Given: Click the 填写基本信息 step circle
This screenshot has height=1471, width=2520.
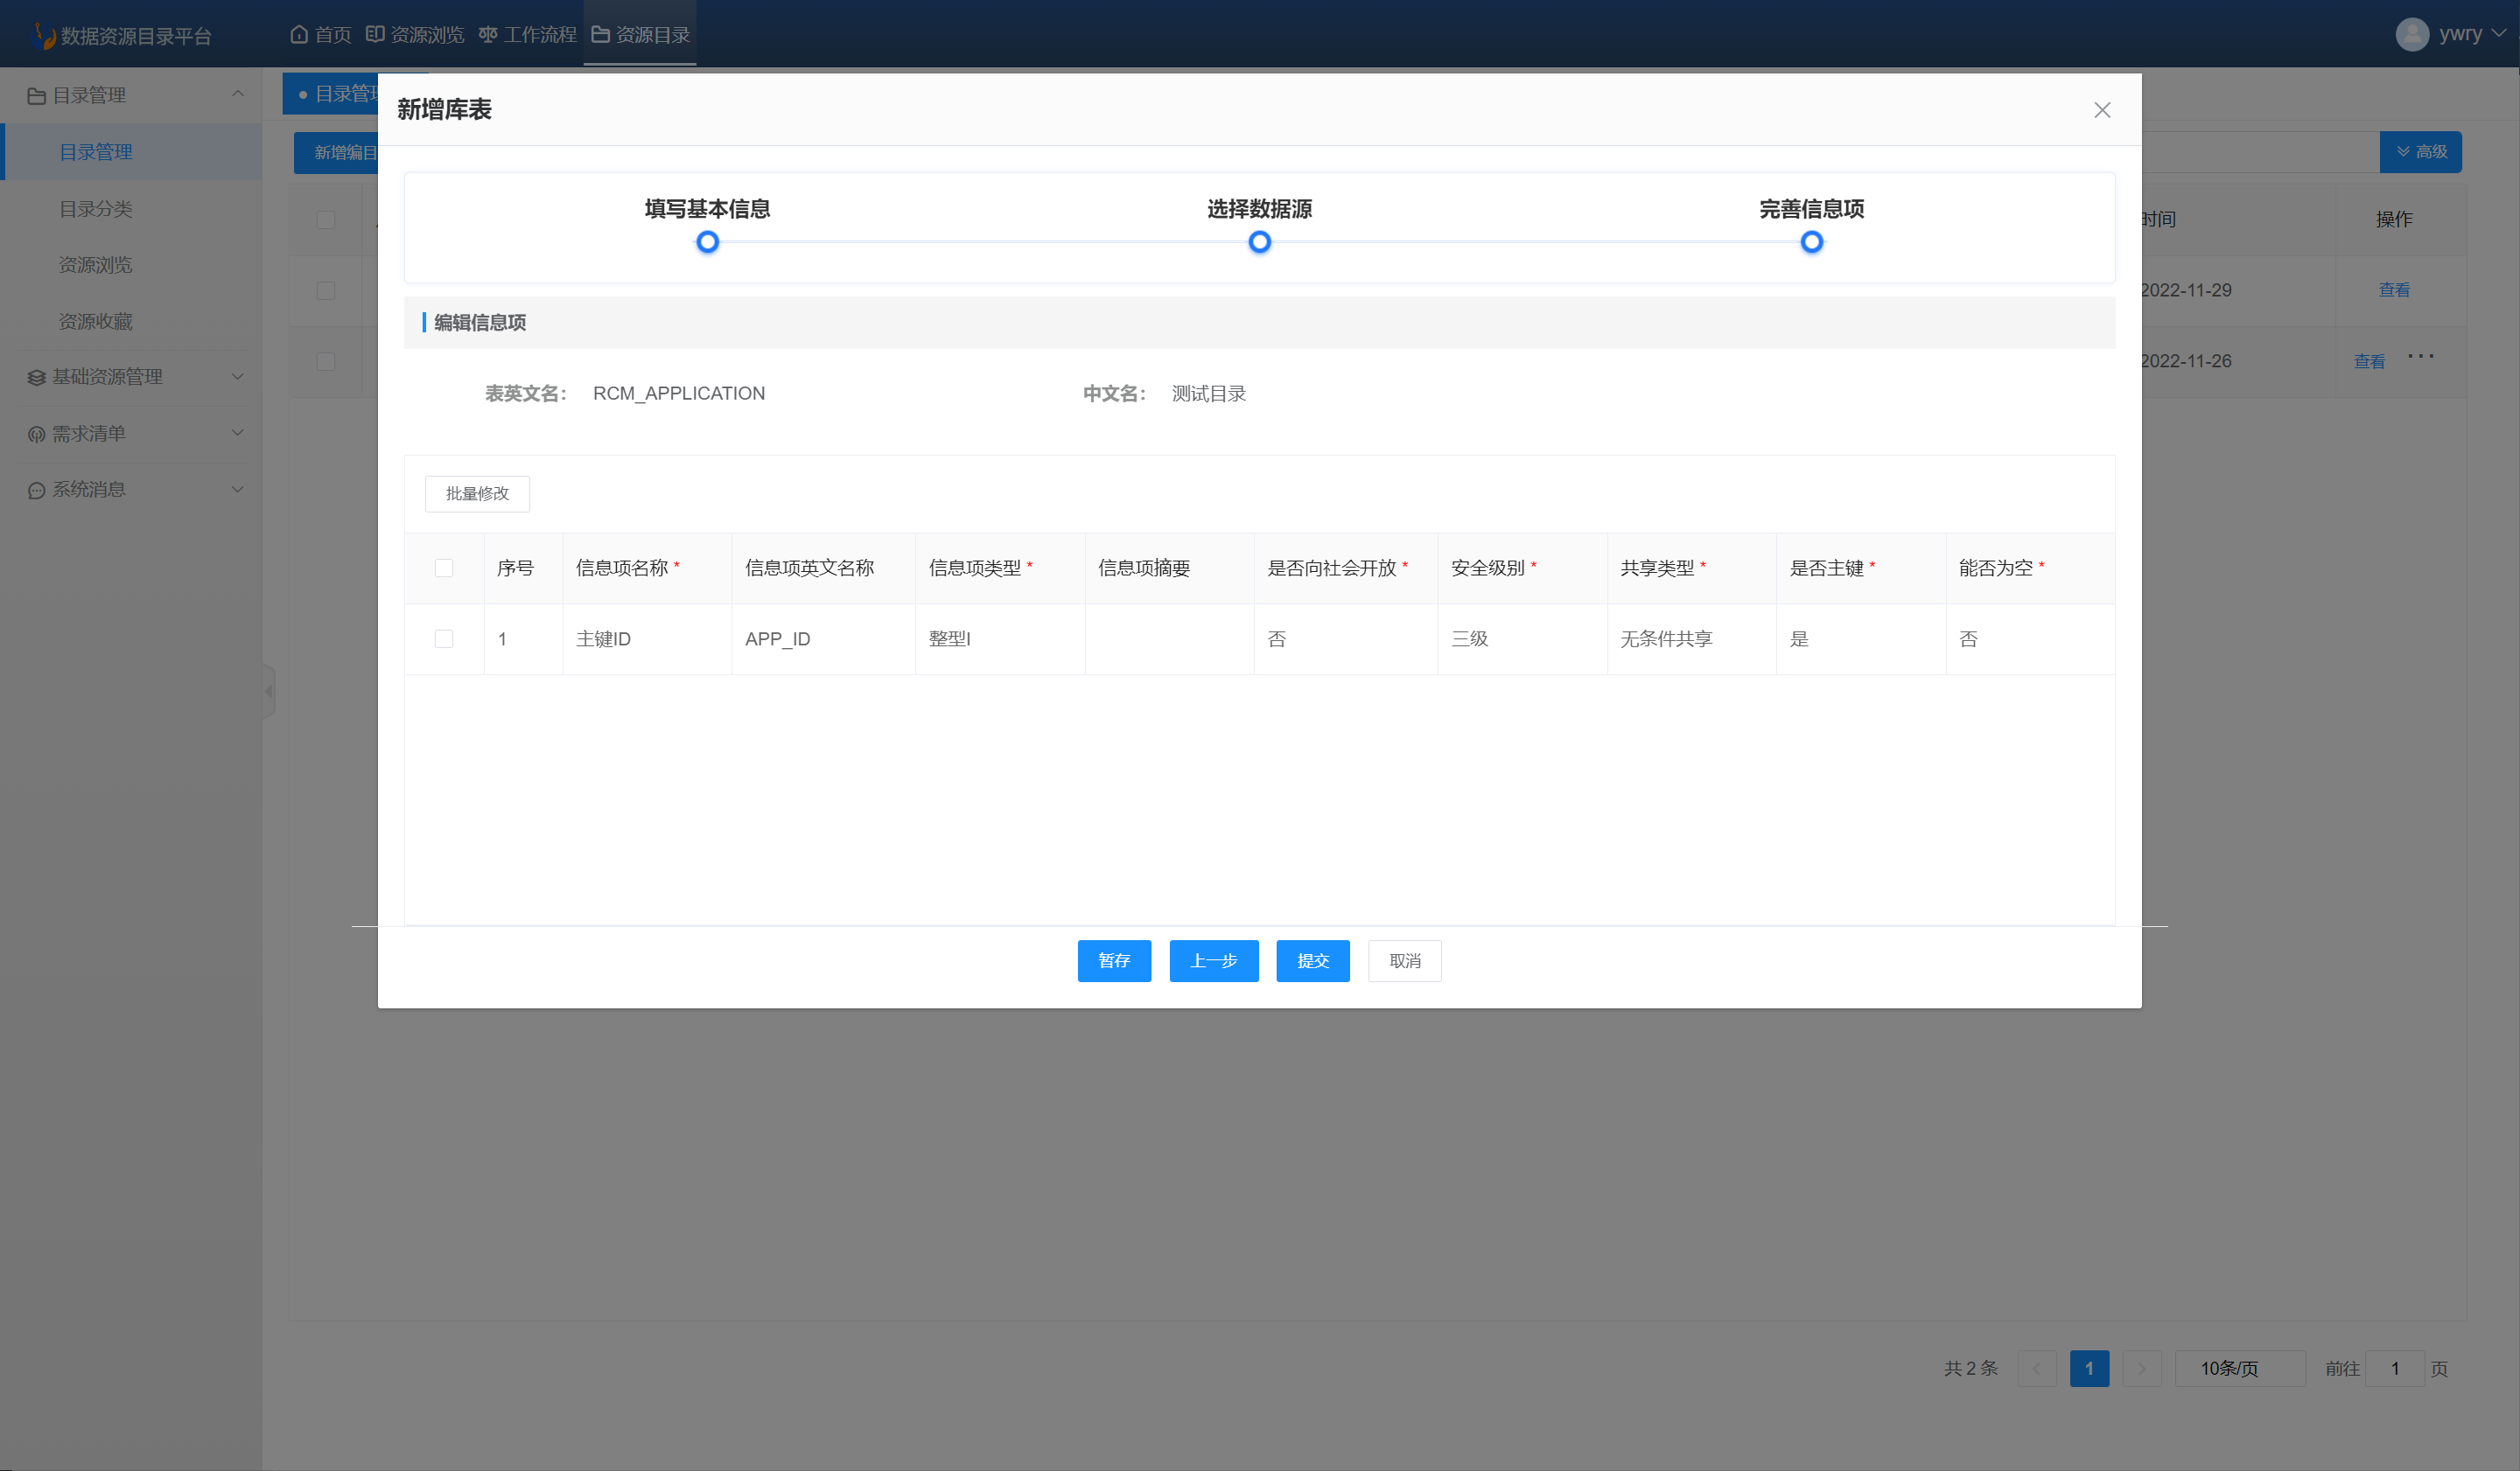Looking at the screenshot, I should coord(707,242).
